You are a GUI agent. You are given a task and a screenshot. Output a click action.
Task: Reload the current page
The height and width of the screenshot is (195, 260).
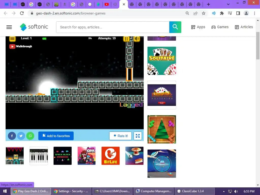pos(22,13)
